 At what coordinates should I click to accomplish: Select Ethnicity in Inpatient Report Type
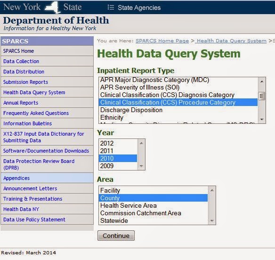click(178, 118)
